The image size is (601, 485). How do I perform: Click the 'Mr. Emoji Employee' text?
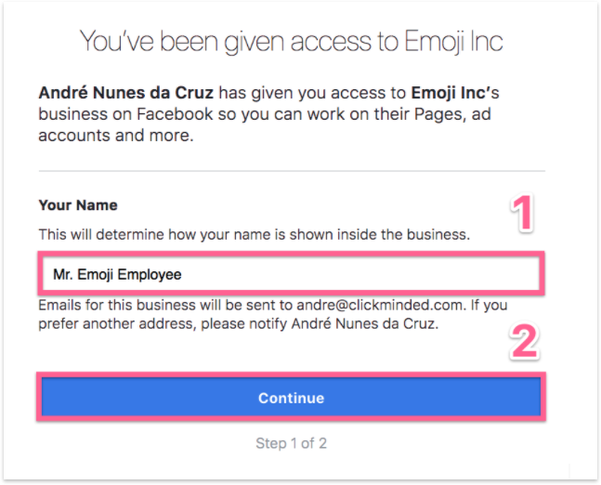pos(116,275)
